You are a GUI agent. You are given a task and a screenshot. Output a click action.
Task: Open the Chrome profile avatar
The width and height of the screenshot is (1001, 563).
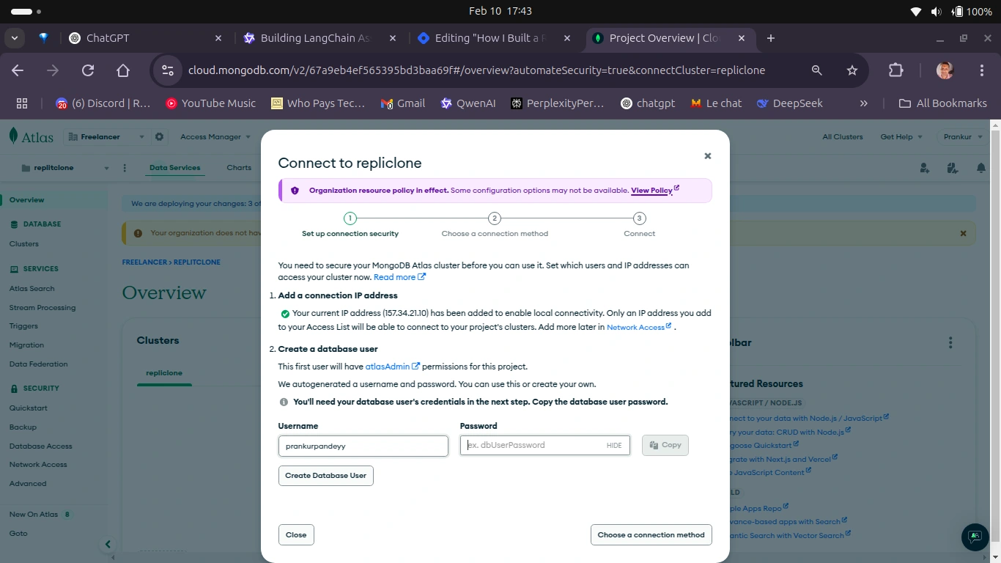coord(945,70)
